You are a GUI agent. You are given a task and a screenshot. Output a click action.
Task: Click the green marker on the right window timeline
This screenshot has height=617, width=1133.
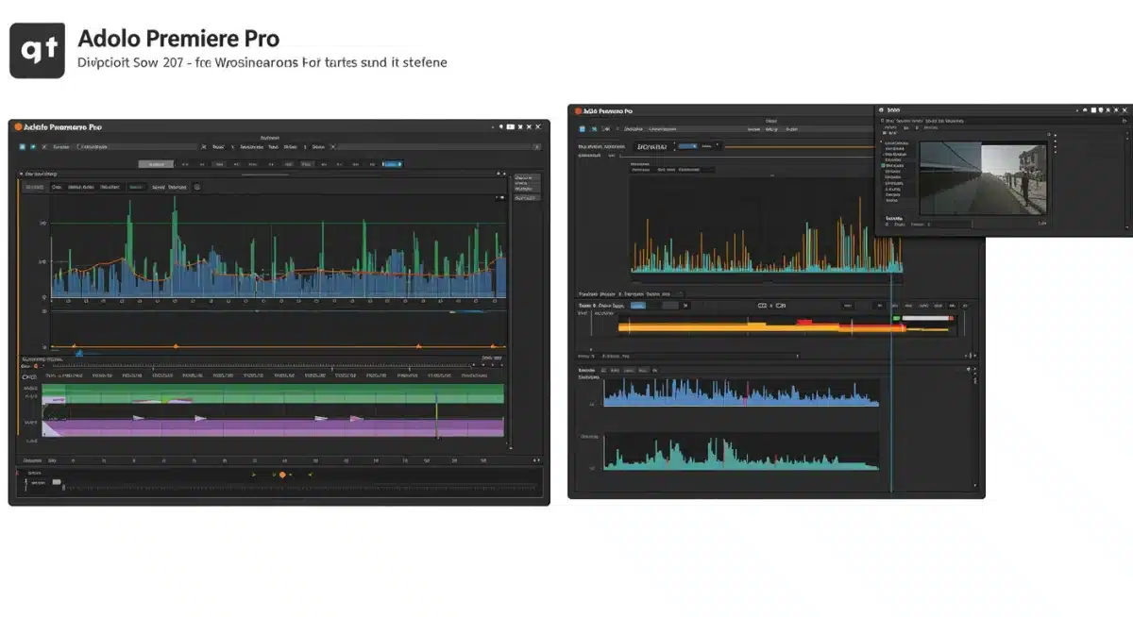coord(896,318)
